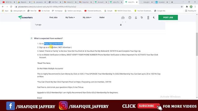Bookmark this page with the star
Image resolution: width=198 pixels, height=111 pixels.
click(182, 7)
